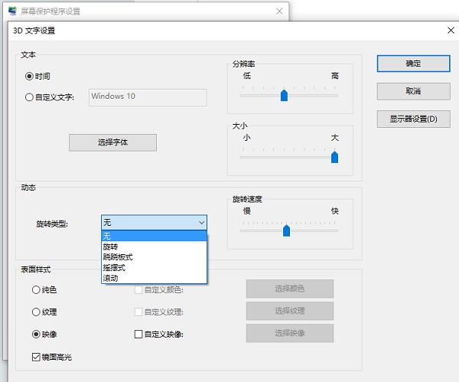Click the 旋转速度 slider thumb
The height and width of the screenshot is (382, 459).
point(286,230)
